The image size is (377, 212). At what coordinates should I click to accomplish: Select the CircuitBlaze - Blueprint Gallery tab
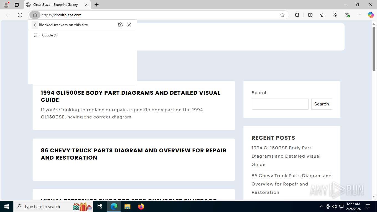click(x=58, y=5)
